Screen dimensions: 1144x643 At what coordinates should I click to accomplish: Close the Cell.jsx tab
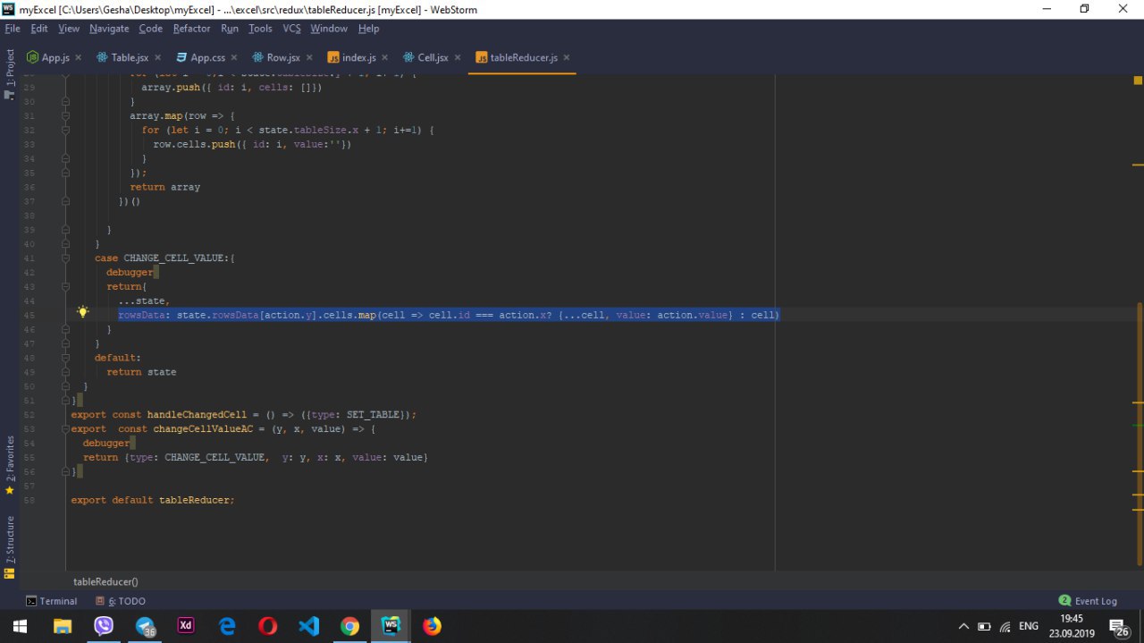tap(457, 57)
